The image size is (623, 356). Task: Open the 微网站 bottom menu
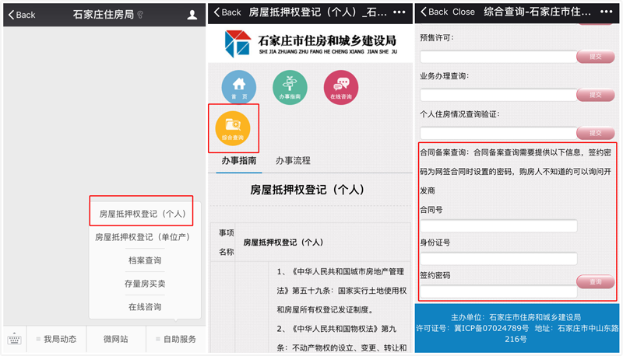point(116,340)
